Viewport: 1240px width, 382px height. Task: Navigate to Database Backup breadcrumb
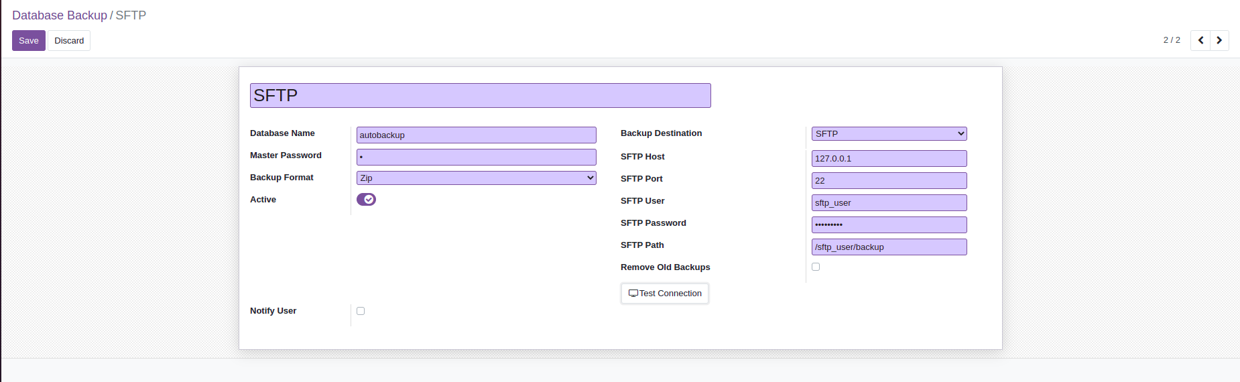click(x=60, y=15)
